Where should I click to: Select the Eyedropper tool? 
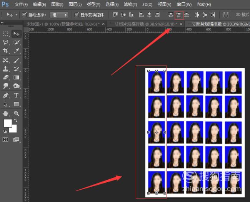16,51
